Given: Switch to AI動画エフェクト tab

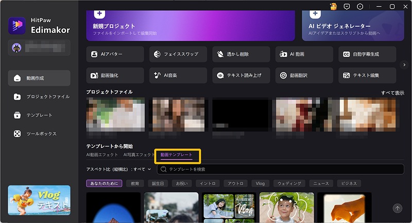Looking at the screenshot, I should tap(102, 155).
